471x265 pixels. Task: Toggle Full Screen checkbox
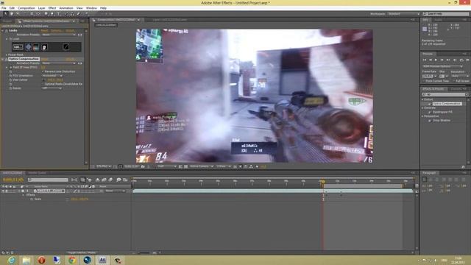coord(454,81)
